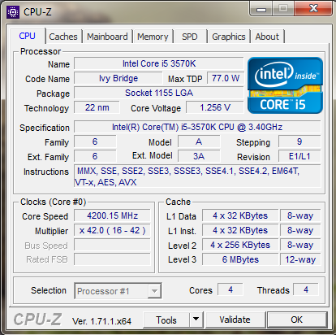
Task: Click the Package value Socket 1155 LGA
Action: pyautogui.click(x=159, y=93)
